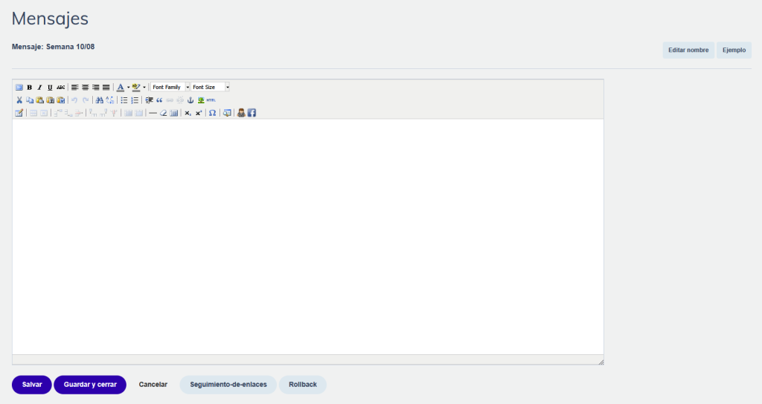The image size is (762, 404).
Task: Open the preview icon
Action: [x=227, y=113]
